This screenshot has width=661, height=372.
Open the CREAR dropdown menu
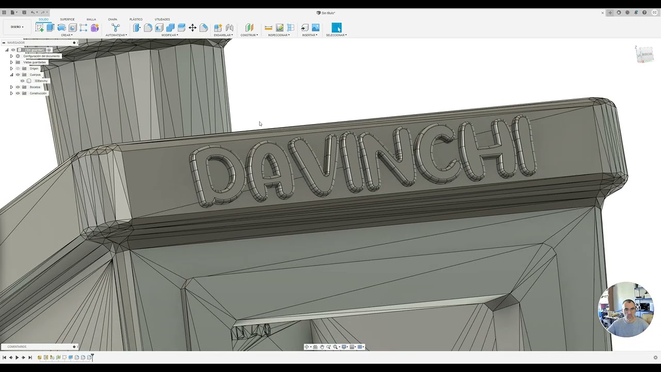tap(66, 35)
